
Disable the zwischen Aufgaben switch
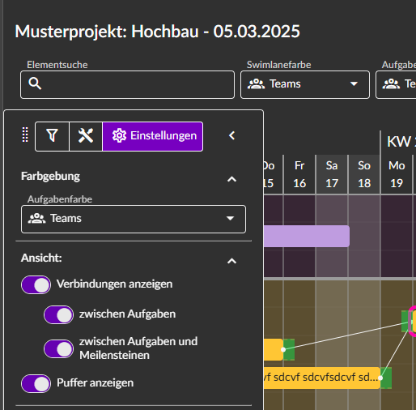(58, 314)
